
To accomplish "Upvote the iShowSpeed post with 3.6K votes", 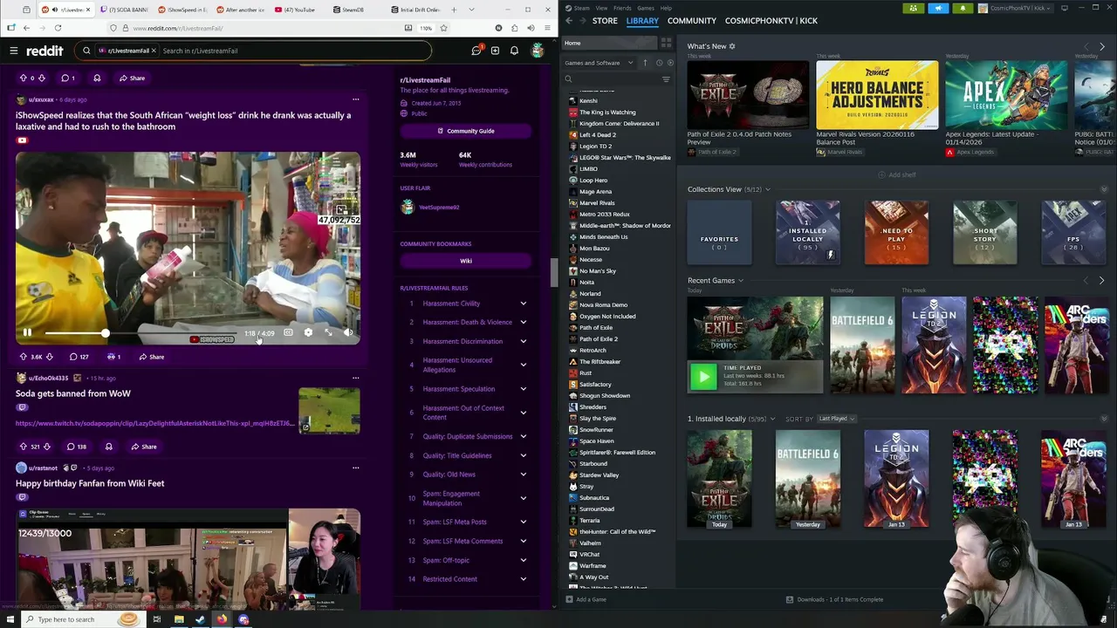I will tap(24, 357).
